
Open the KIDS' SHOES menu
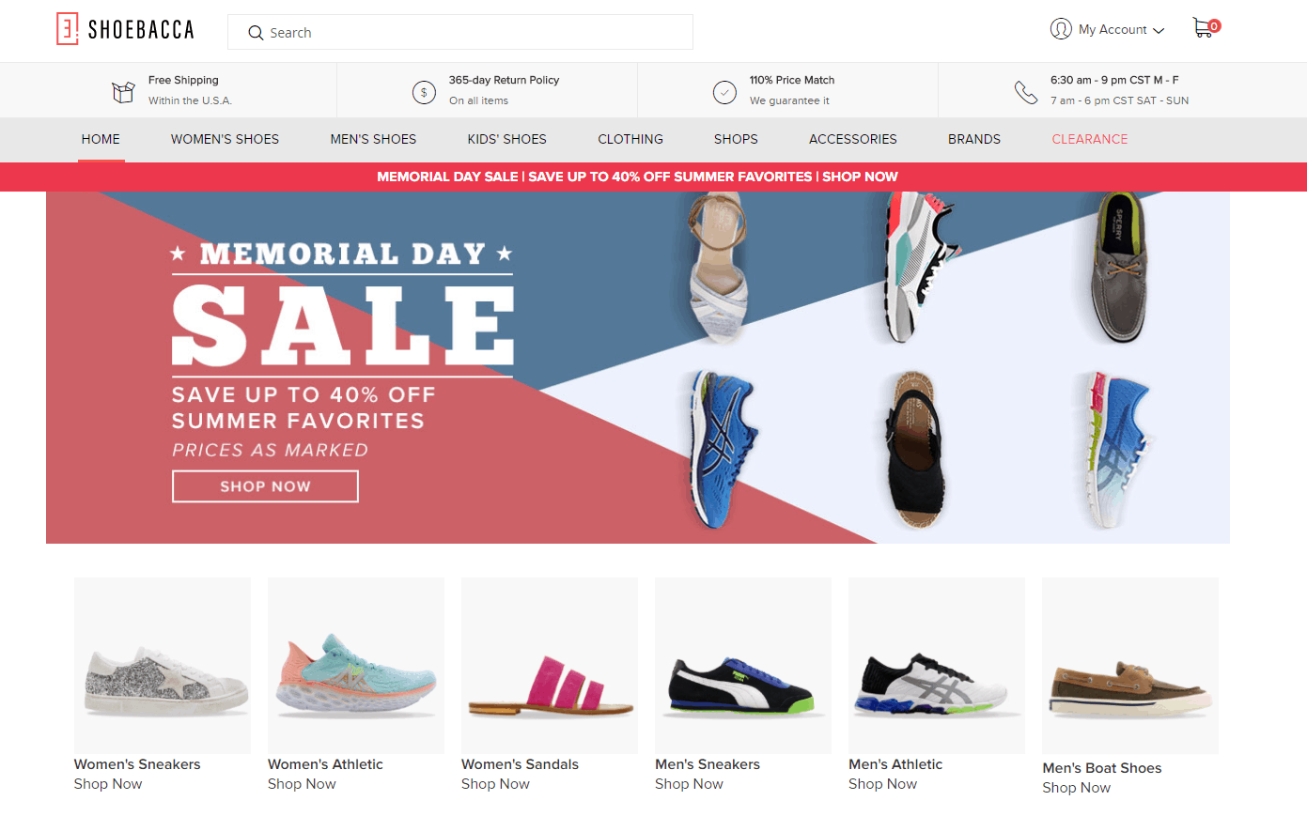[x=506, y=139]
